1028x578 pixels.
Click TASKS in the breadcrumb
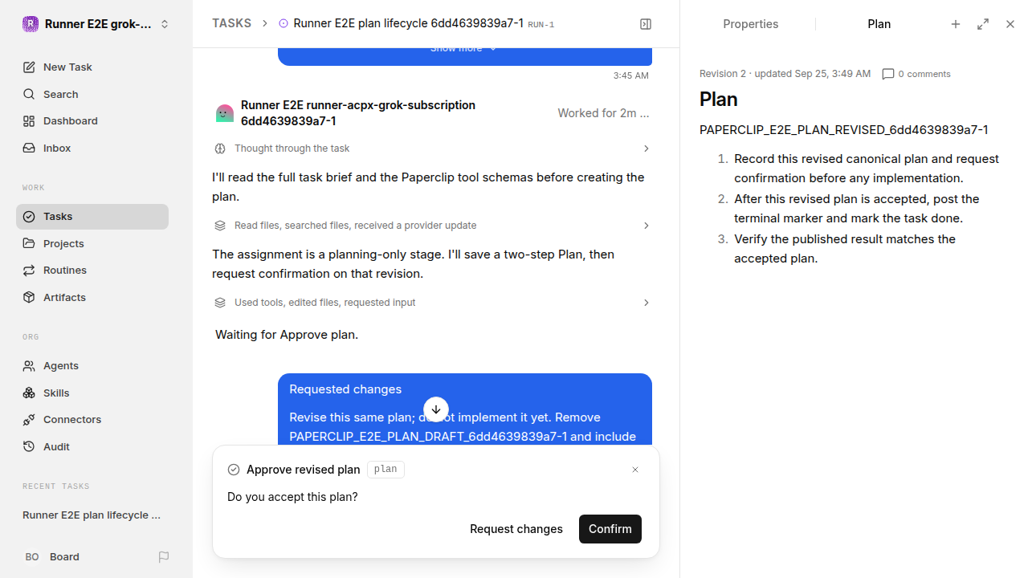click(x=231, y=24)
